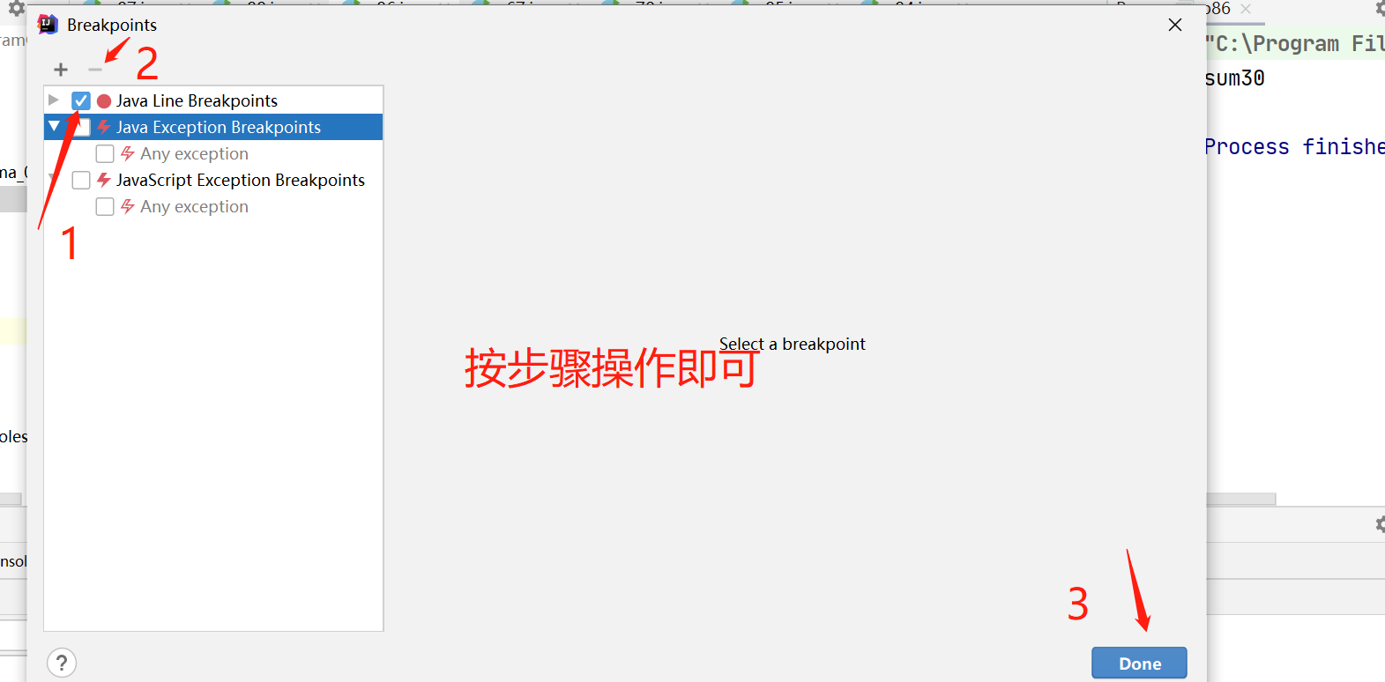Enable Any exception under JavaScript Exception Breakpoints
Image resolution: width=1385 pixels, height=682 pixels.
[x=105, y=206]
